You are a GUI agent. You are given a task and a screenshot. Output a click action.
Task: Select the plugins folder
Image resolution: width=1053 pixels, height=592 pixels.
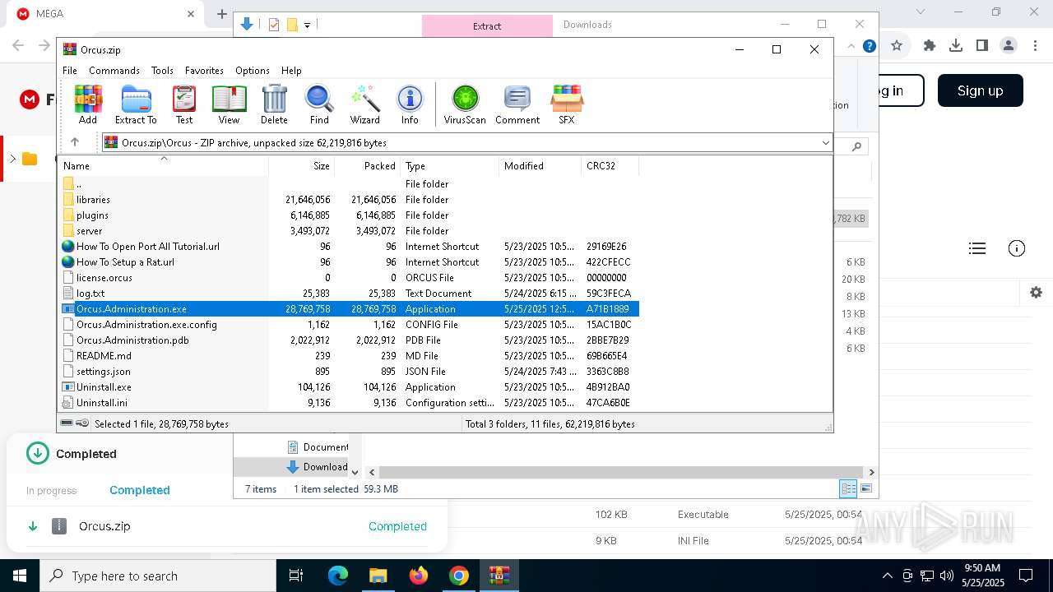pyautogui.click(x=349, y=215)
